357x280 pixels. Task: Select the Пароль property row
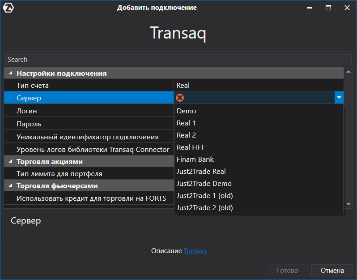[89, 124]
